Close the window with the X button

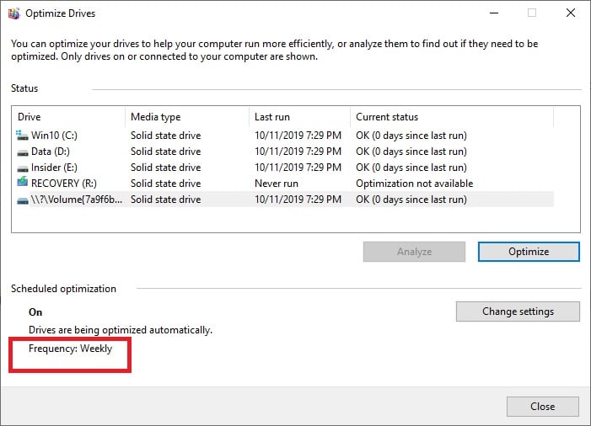point(571,13)
